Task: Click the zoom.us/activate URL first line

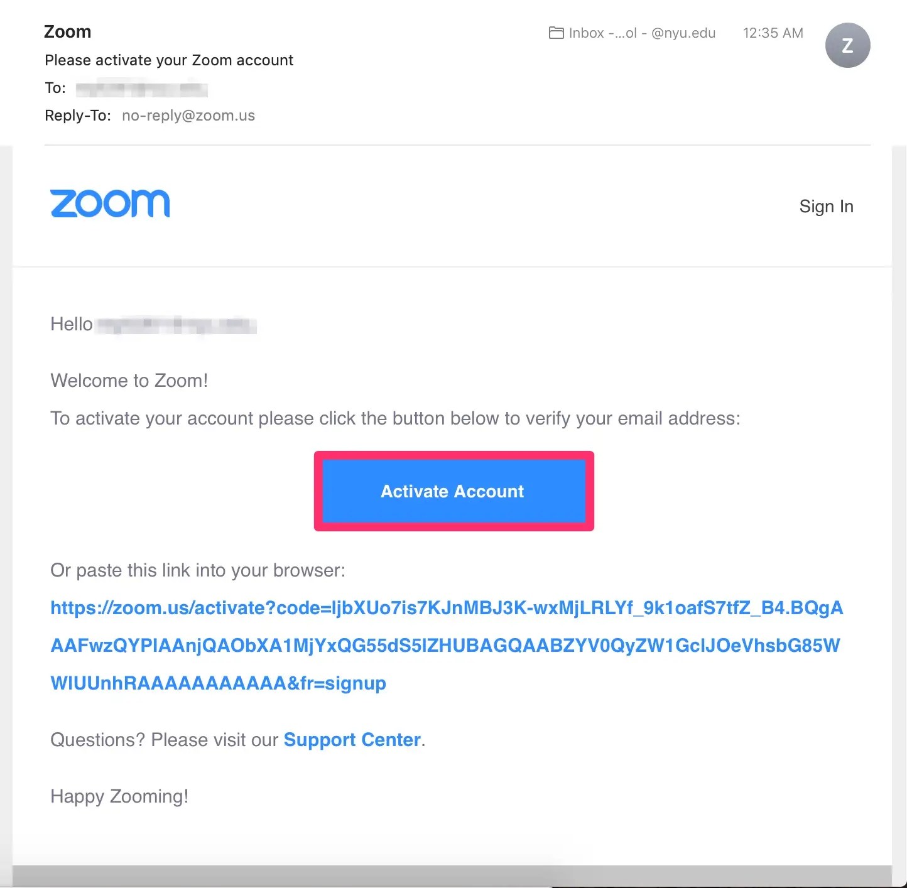Action: coord(446,608)
